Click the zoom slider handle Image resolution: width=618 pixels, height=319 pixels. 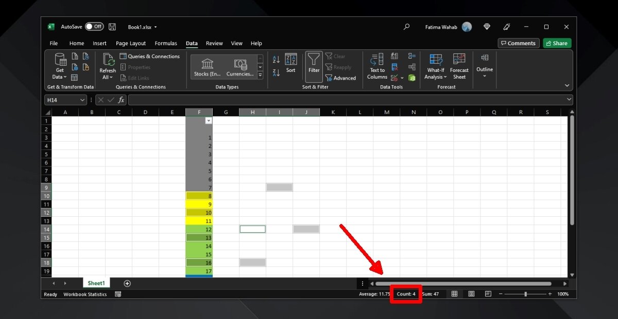point(525,294)
